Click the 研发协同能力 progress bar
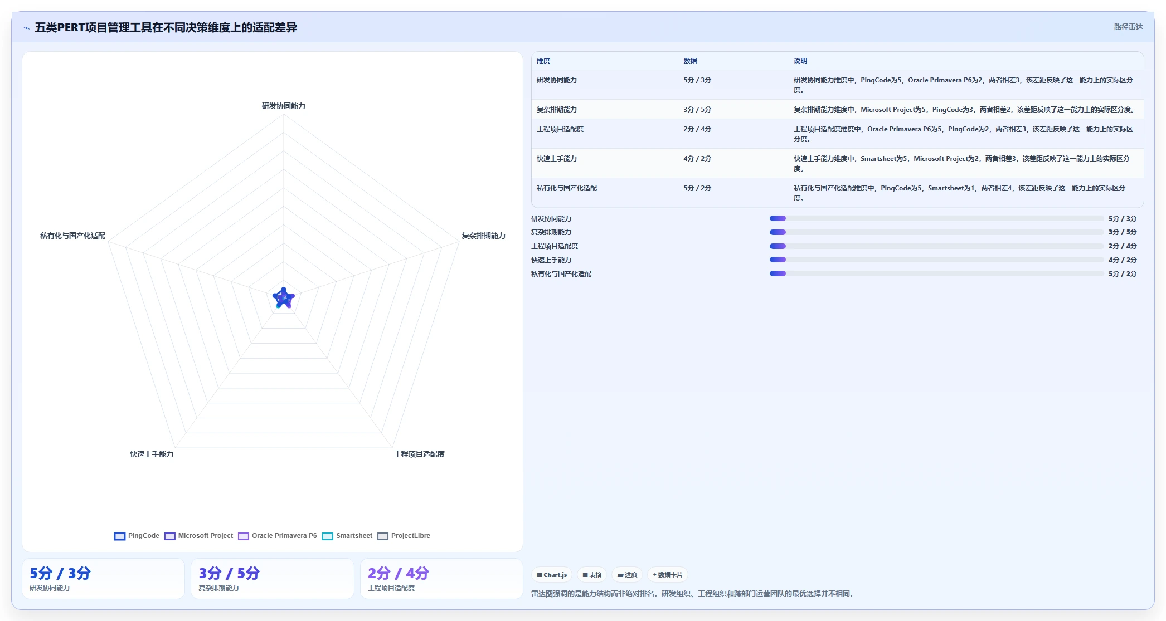This screenshot has height=621, width=1166. coord(936,218)
